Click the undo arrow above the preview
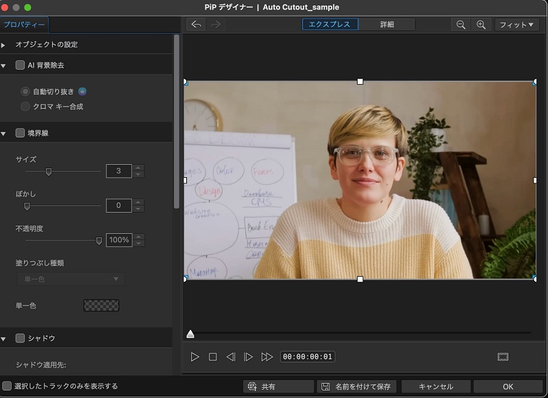The image size is (548, 398). pyautogui.click(x=197, y=24)
